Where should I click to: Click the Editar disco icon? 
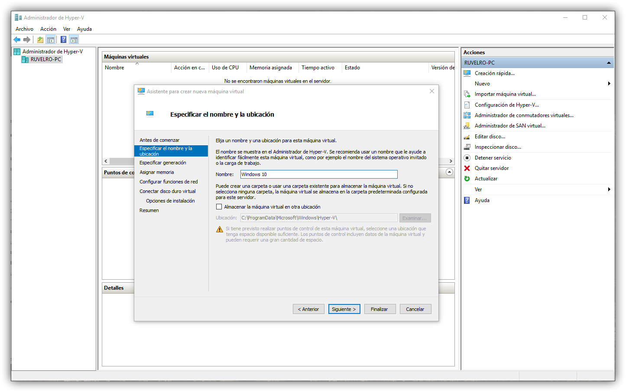(x=467, y=137)
